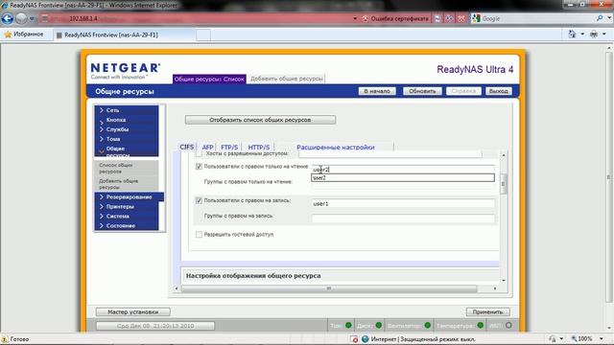Screen dimensions: 614x345
Task: Enable 'Разрешить гостевой доступ' checkbox
Action: 199,234
